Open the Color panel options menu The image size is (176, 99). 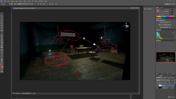click(175, 8)
